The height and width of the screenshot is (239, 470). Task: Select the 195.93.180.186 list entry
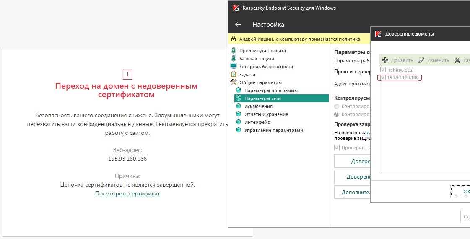[403, 77]
